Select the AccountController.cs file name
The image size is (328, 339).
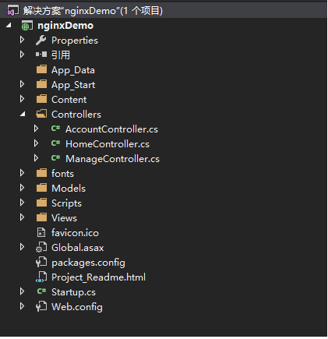[x=111, y=129]
